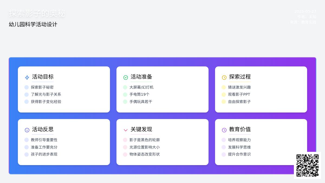Click the green bullet beside 手偶玩具若干

coord(125,102)
